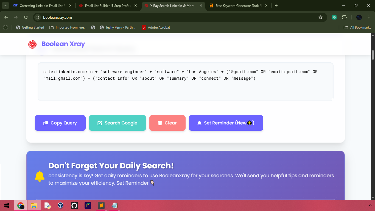Open the Chrome extensions puzzle icon
The image size is (375, 211).
coord(344,17)
